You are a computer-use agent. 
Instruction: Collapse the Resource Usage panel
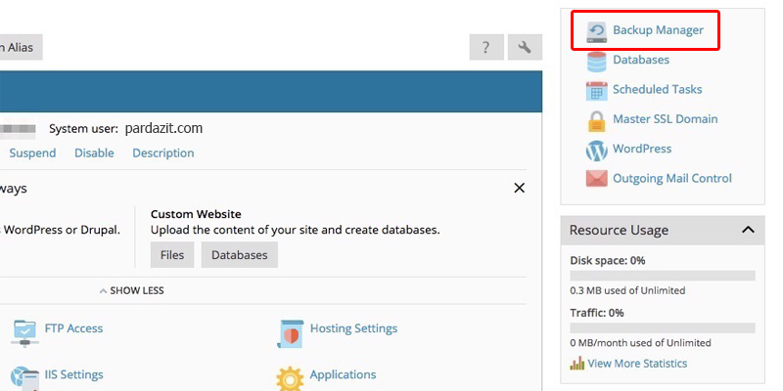point(748,230)
